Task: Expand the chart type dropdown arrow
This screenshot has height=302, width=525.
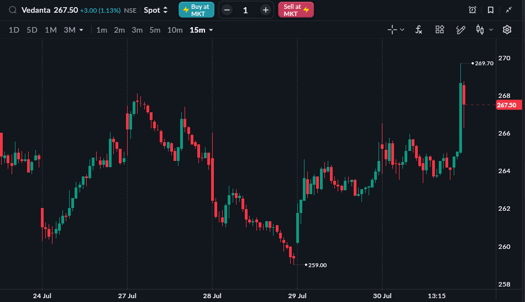Action: click(x=491, y=30)
